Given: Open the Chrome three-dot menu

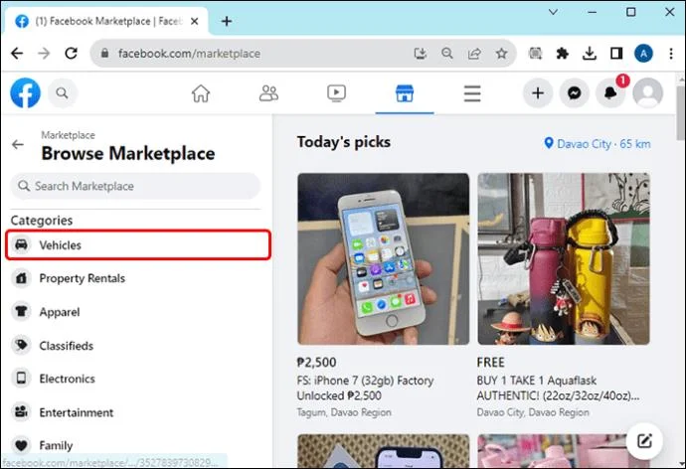Looking at the screenshot, I should pos(671,54).
